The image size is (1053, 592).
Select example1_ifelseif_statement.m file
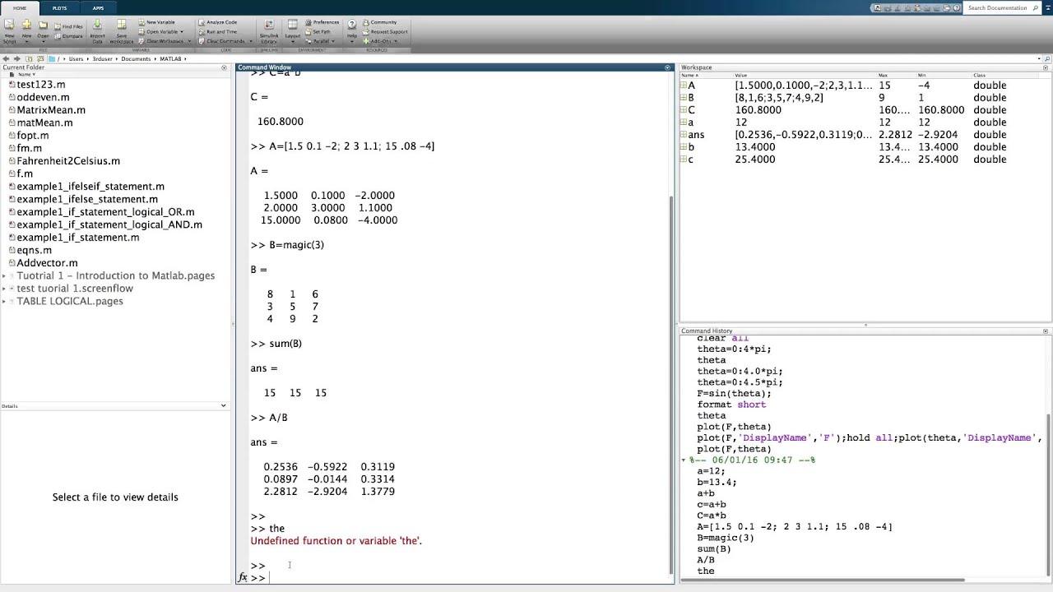[x=90, y=187]
